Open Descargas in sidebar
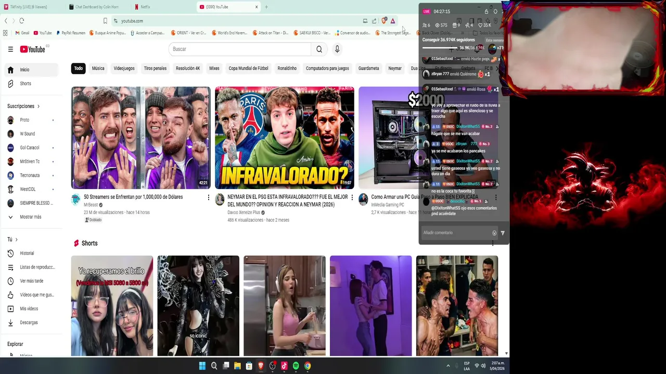Viewport: 666px width, 374px height. pos(31,323)
